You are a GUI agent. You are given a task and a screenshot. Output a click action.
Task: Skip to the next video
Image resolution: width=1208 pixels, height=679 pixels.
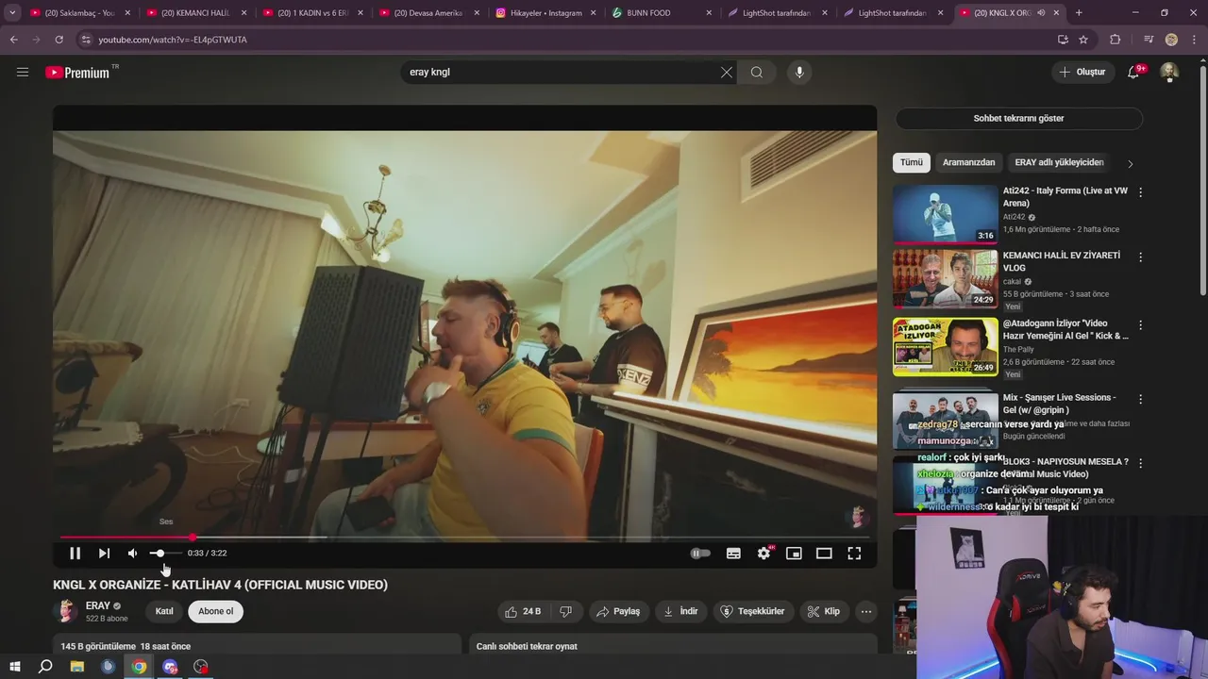[104, 554]
